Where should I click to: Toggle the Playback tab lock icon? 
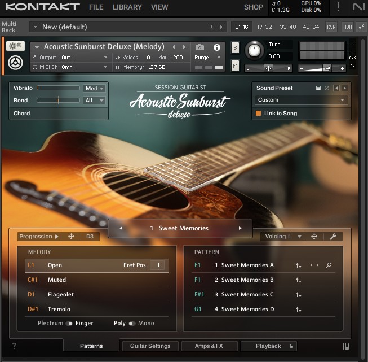click(x=291, y=346)
